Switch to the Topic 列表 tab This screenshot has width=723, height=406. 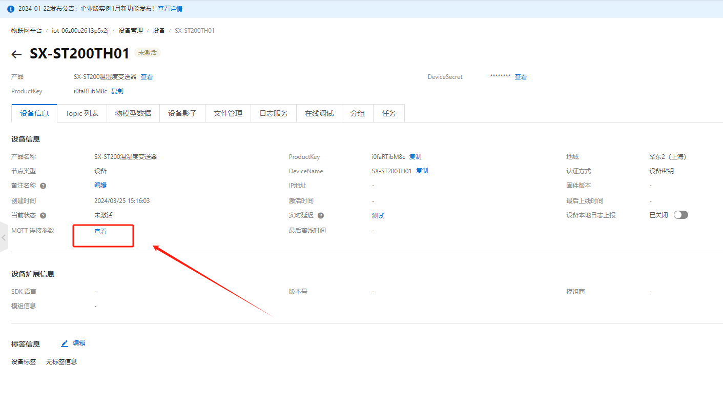82,113
